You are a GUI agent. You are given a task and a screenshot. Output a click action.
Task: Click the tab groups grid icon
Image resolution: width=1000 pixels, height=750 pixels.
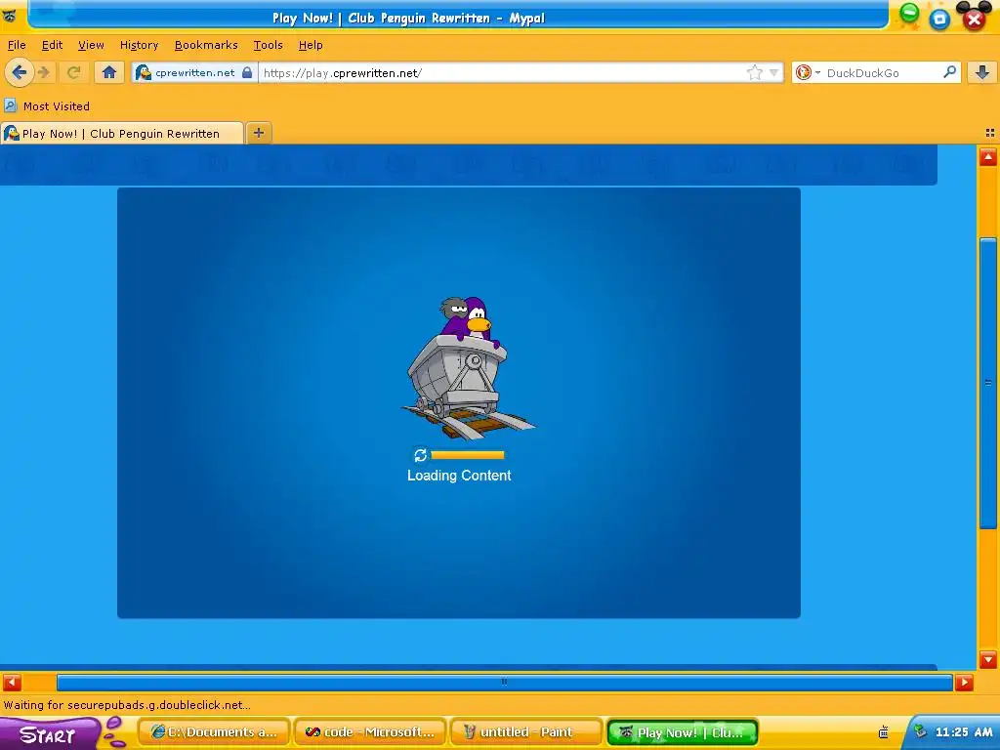point(990,133)
